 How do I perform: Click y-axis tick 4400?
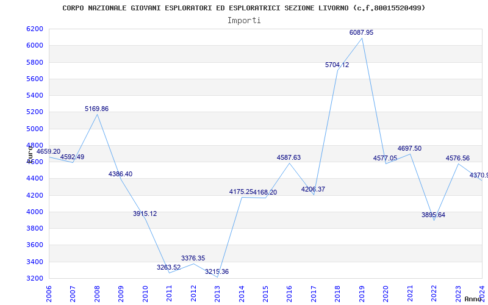[x=35, y=179]
